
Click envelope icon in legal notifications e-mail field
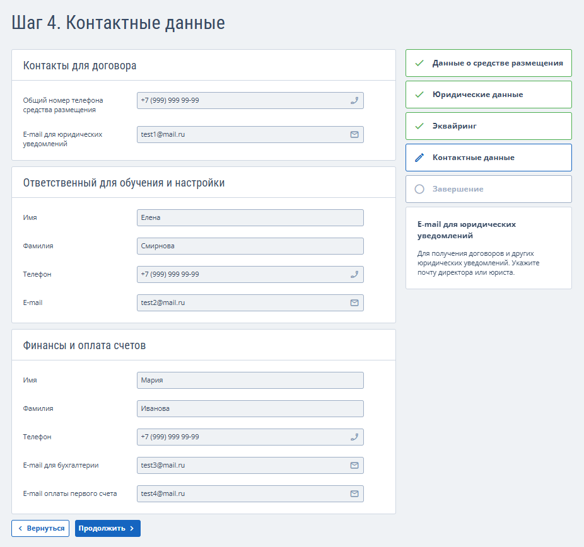(354, 134)
